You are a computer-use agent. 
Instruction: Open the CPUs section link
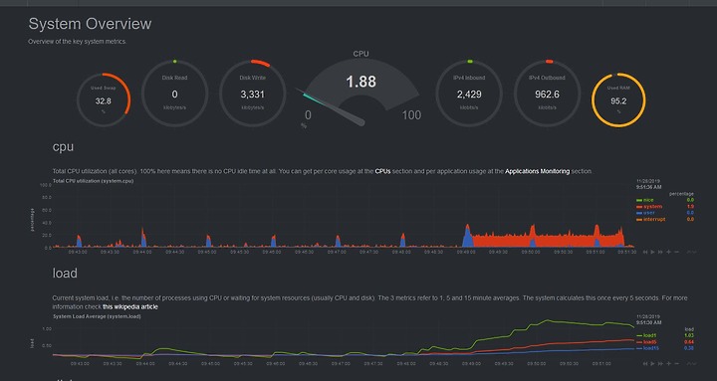pos(382,171)
